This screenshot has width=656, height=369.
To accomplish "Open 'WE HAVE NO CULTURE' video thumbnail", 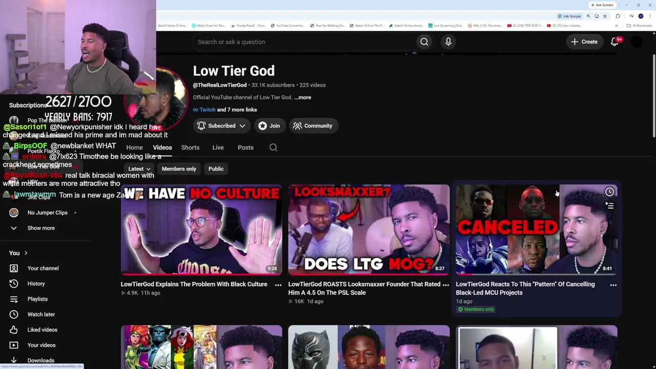I will [201, 230].
